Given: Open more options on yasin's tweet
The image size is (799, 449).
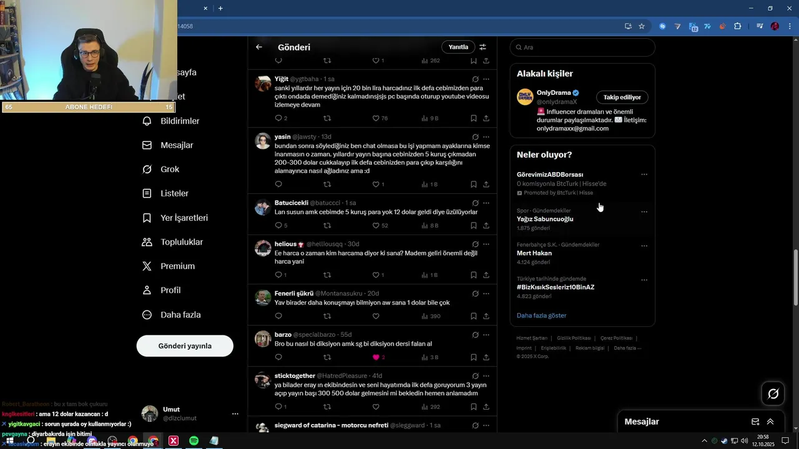Looking at the screenshot, I should click(486, 137).
